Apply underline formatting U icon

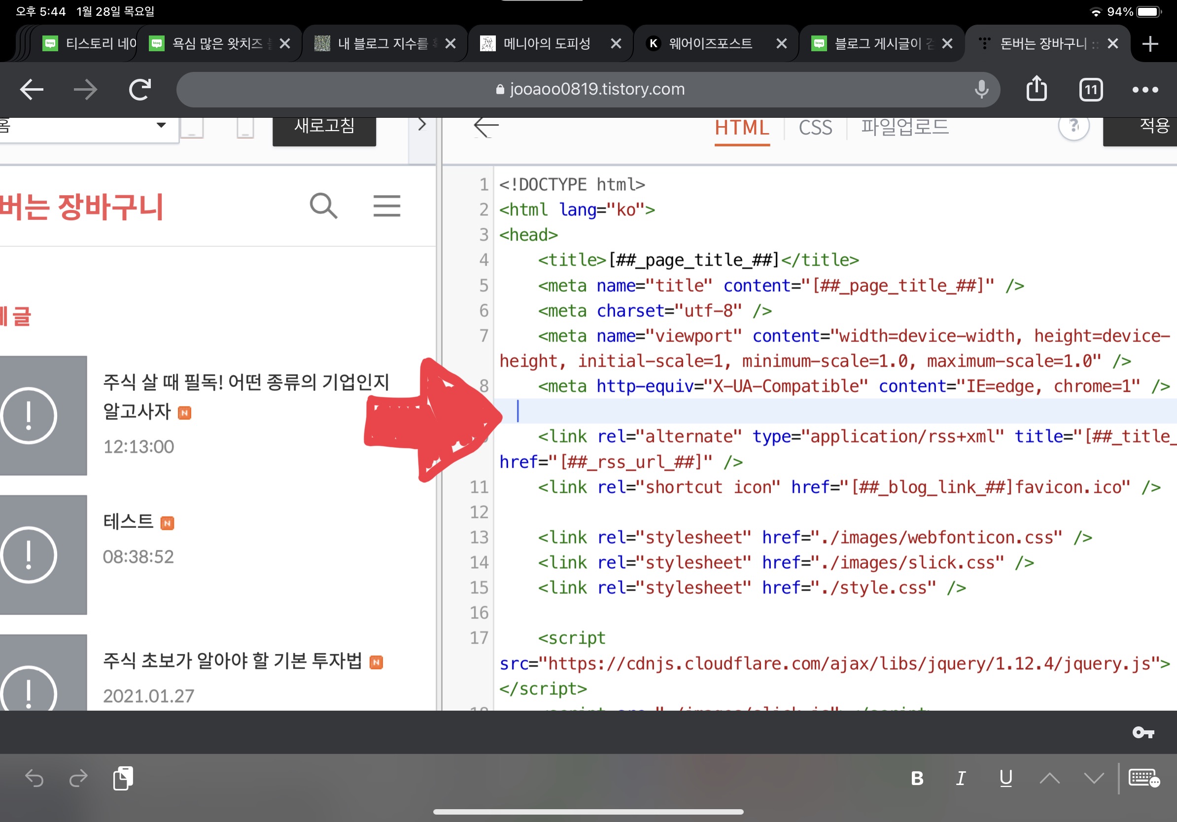(x=1006, y=779)
